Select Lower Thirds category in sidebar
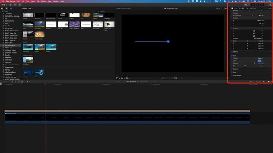273x153 pixels. pyautogui.click(x=9, y=67)
